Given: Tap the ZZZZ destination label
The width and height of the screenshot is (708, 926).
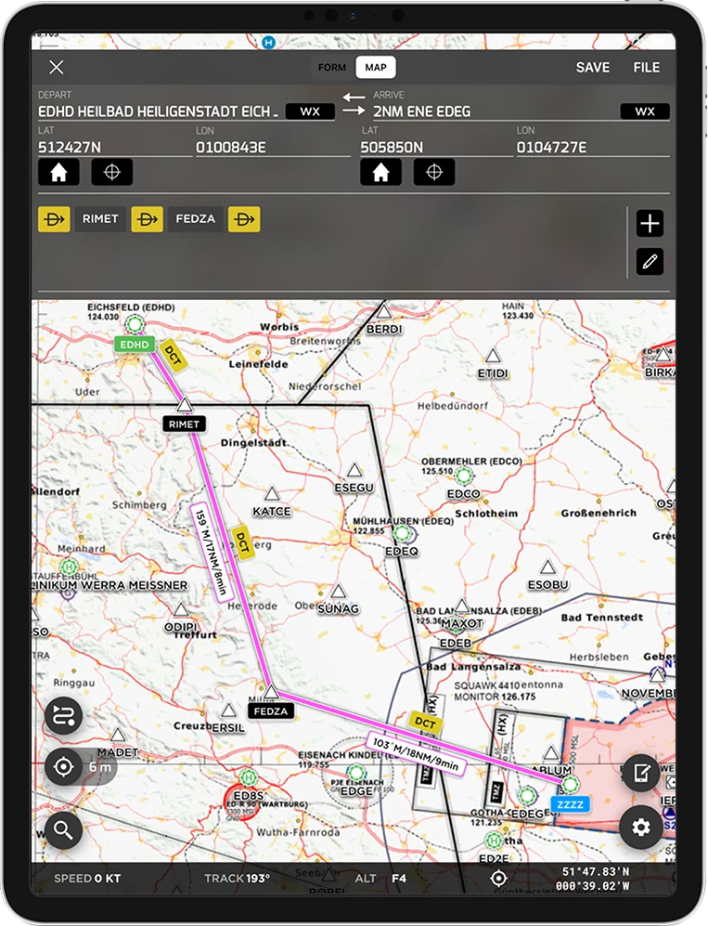Looking at the screenshot, I should (570, 804).
